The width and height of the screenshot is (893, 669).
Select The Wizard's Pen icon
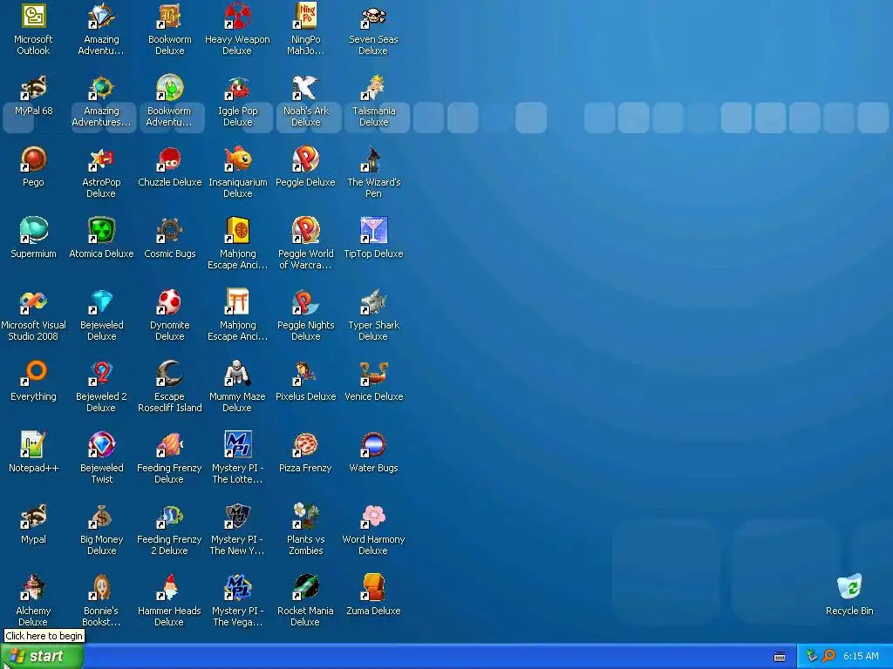pyautogui.click(x=373, y=159)
